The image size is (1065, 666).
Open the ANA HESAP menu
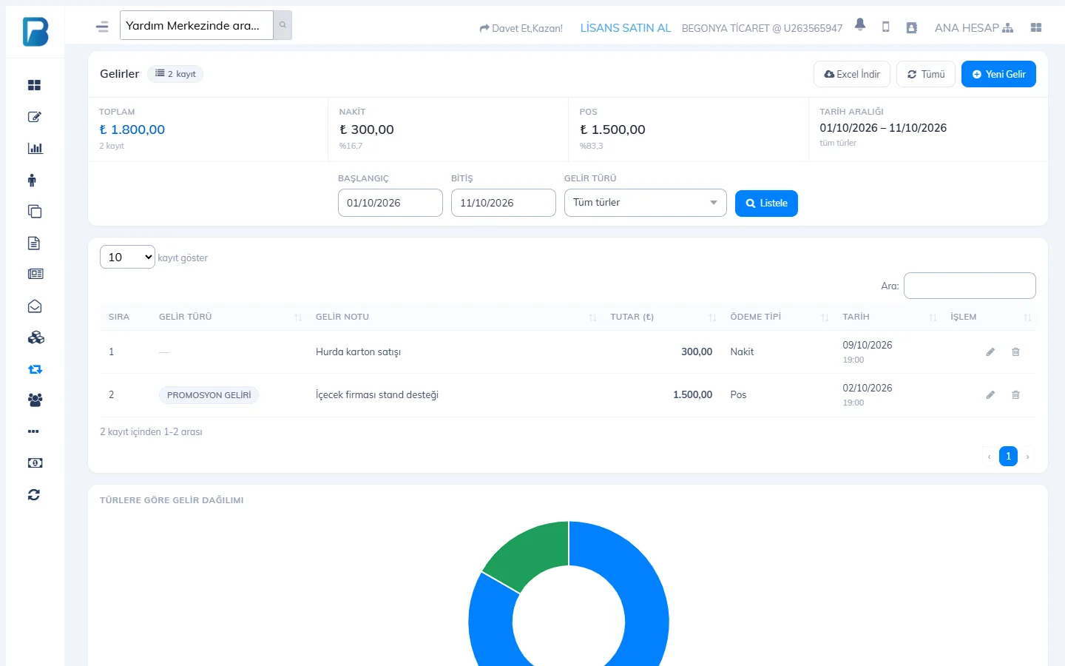coord(974,28)
